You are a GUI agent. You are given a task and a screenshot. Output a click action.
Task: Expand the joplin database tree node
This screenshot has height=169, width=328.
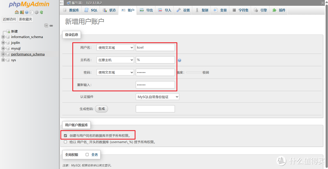(x=3, y=43)
